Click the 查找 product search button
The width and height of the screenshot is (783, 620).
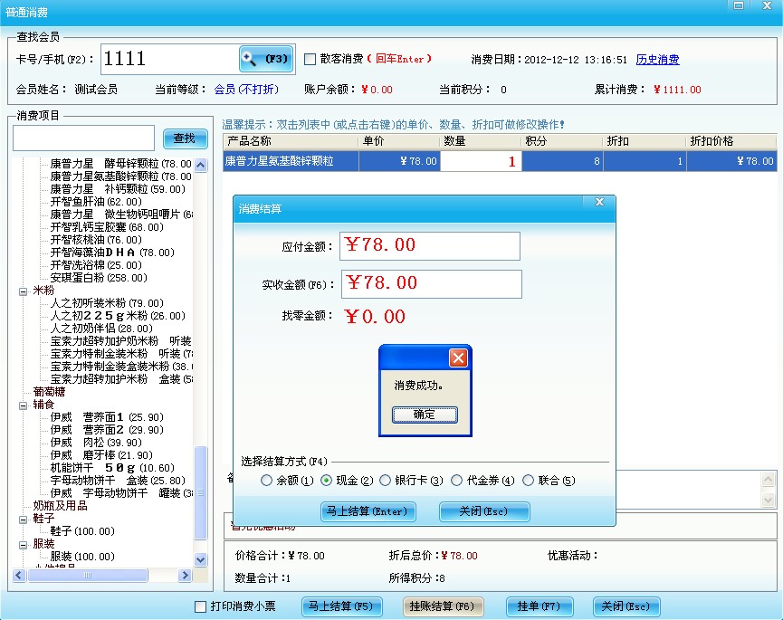point(184,138)
